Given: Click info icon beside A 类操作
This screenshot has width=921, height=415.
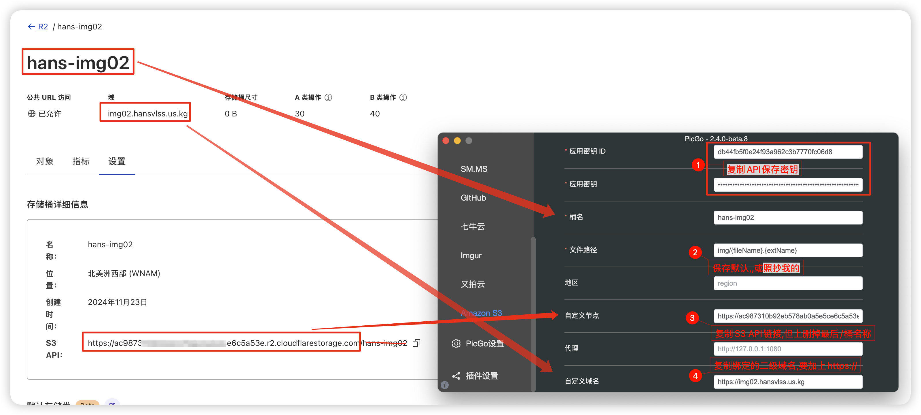Looking at the screenshot, I should coord(328,97).
